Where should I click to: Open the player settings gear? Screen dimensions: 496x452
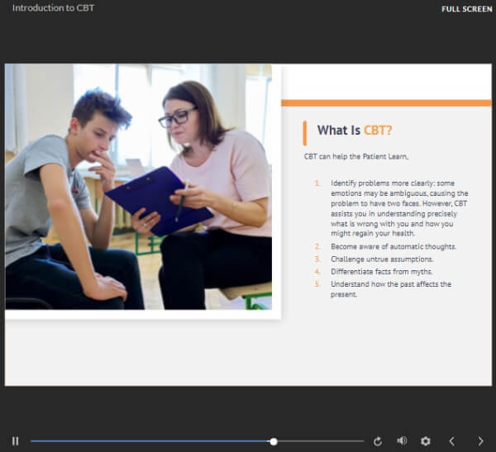pos(426,441)
